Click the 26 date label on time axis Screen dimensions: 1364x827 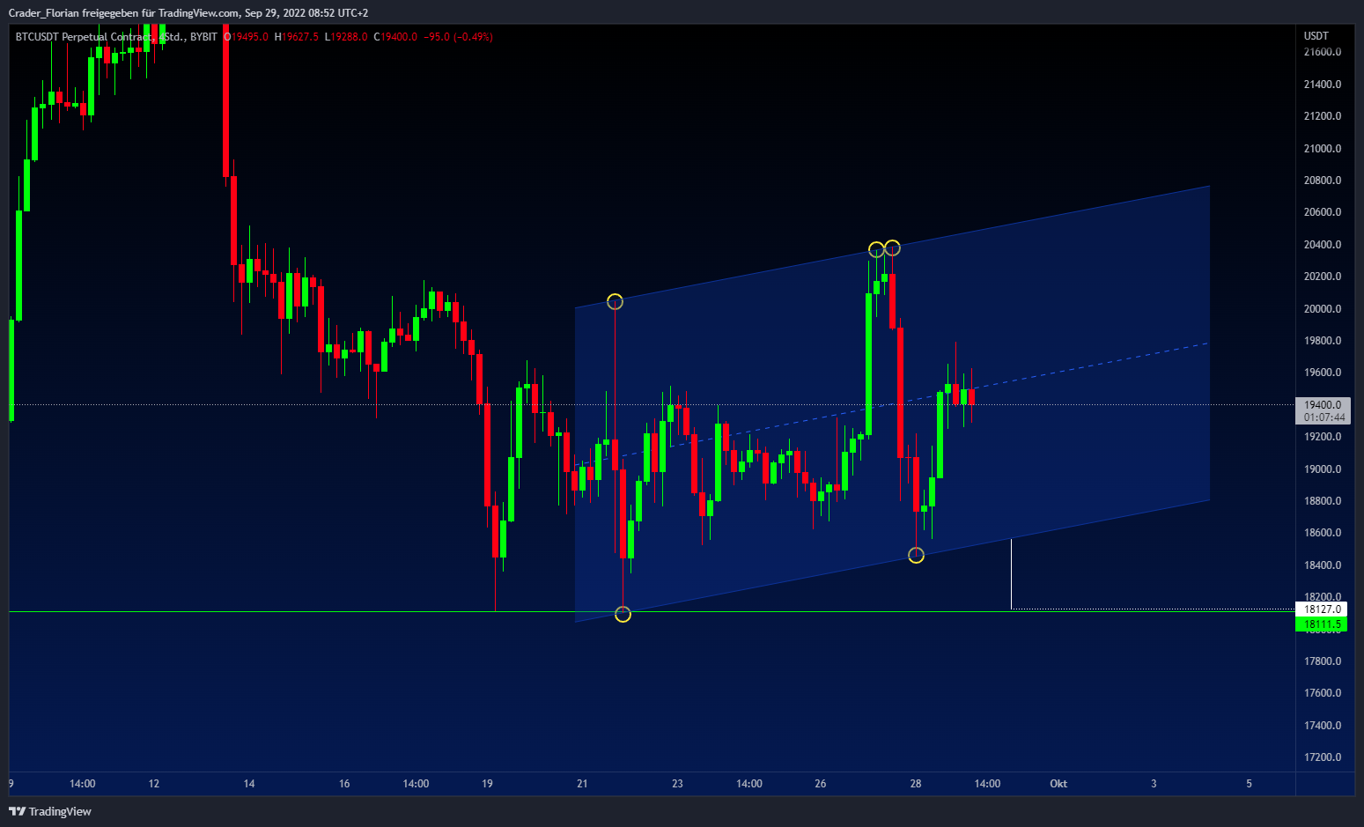821,784
